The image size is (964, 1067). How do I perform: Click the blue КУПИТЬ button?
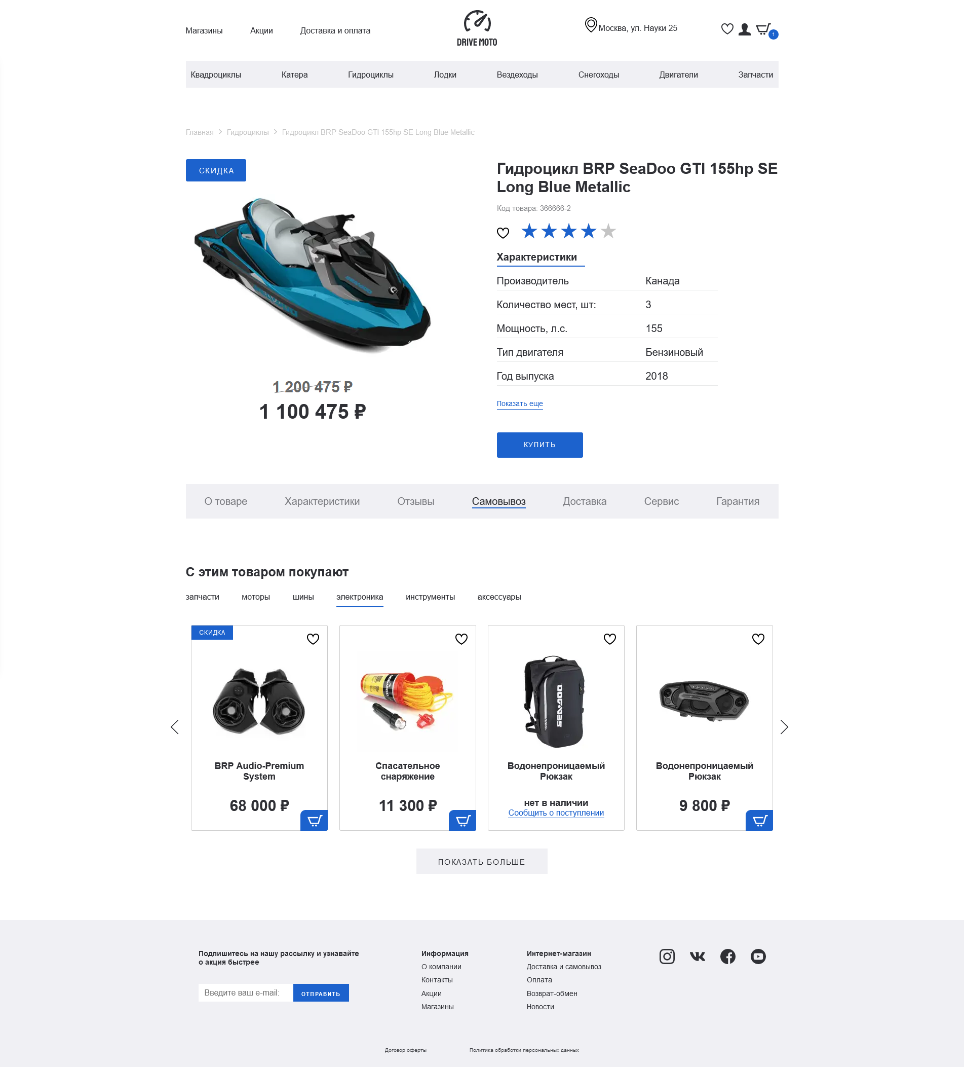pos(539,445)
